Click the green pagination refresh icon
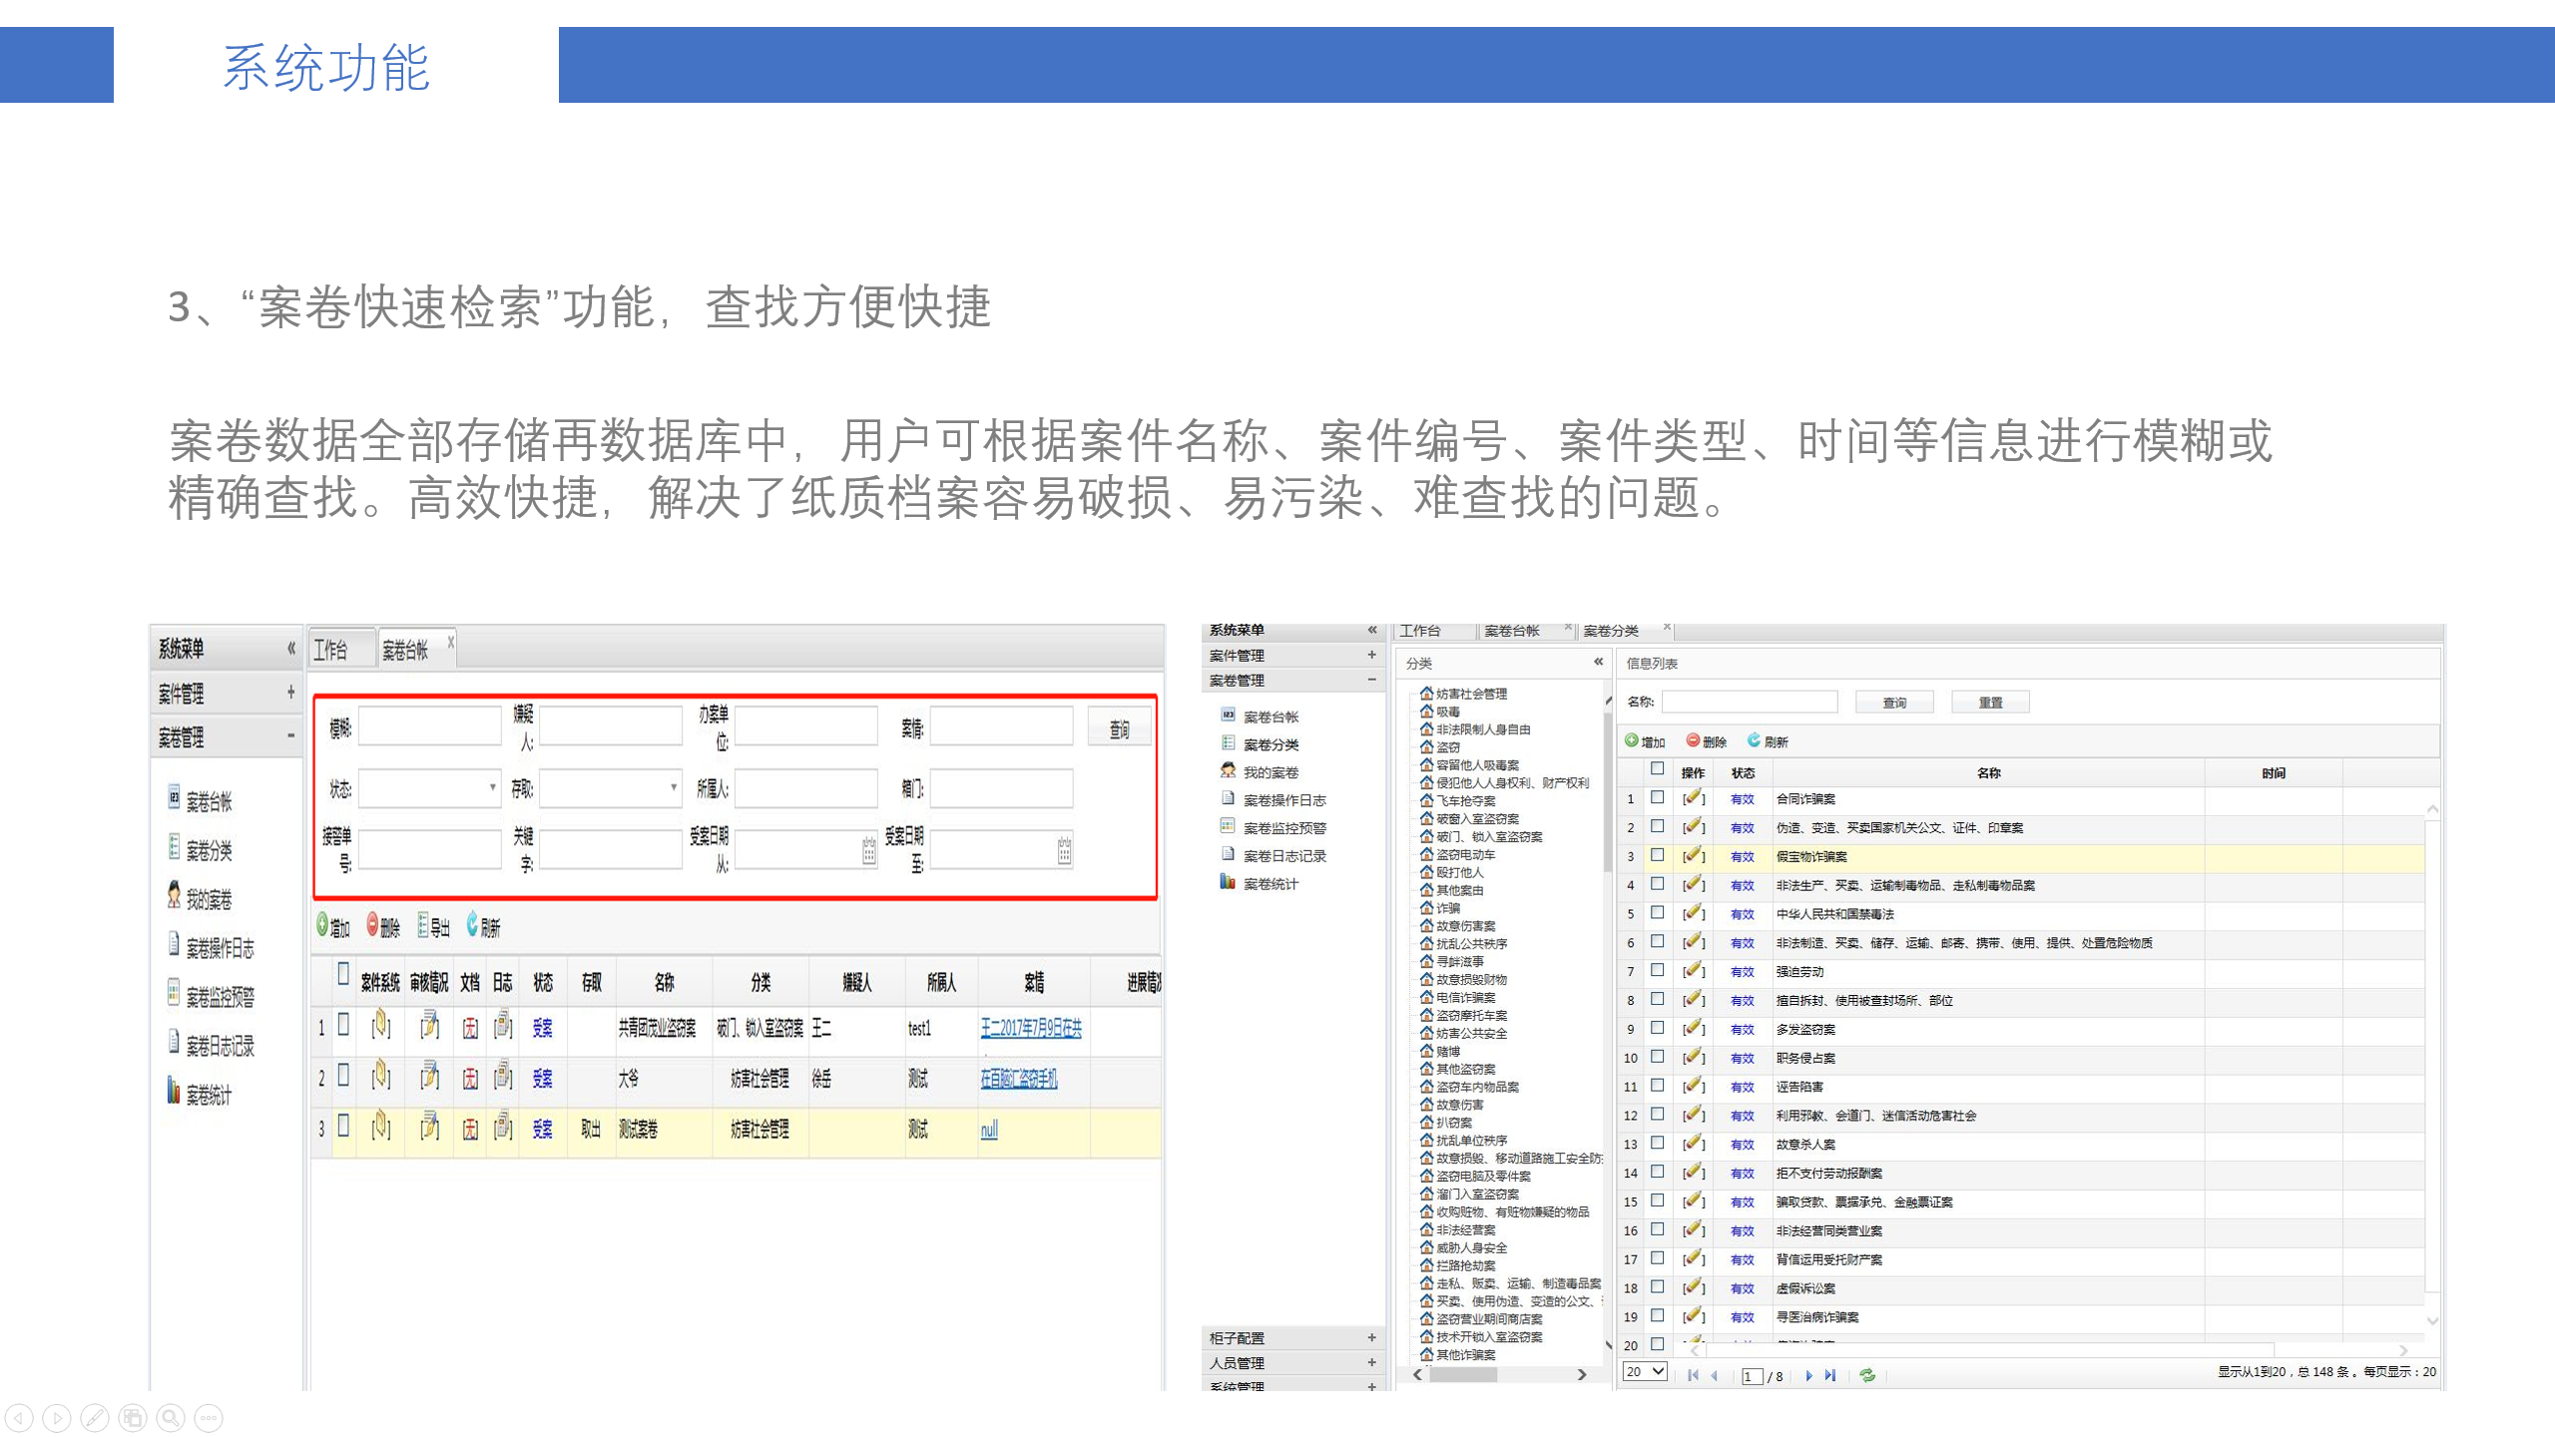The height and width of the screenshot is (1437, 2555). 1867,1375
